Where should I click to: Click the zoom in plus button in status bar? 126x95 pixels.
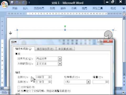[123, 92]
